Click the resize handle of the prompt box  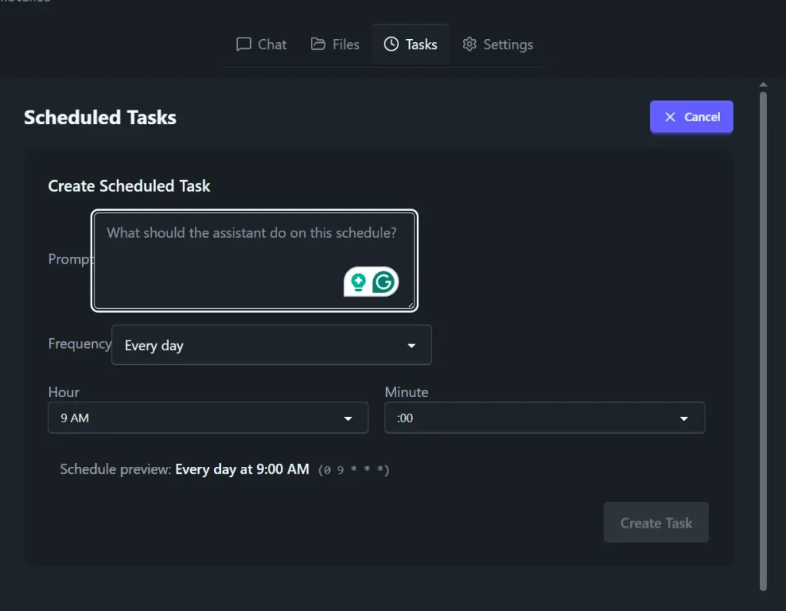click(x=411, y=305)
